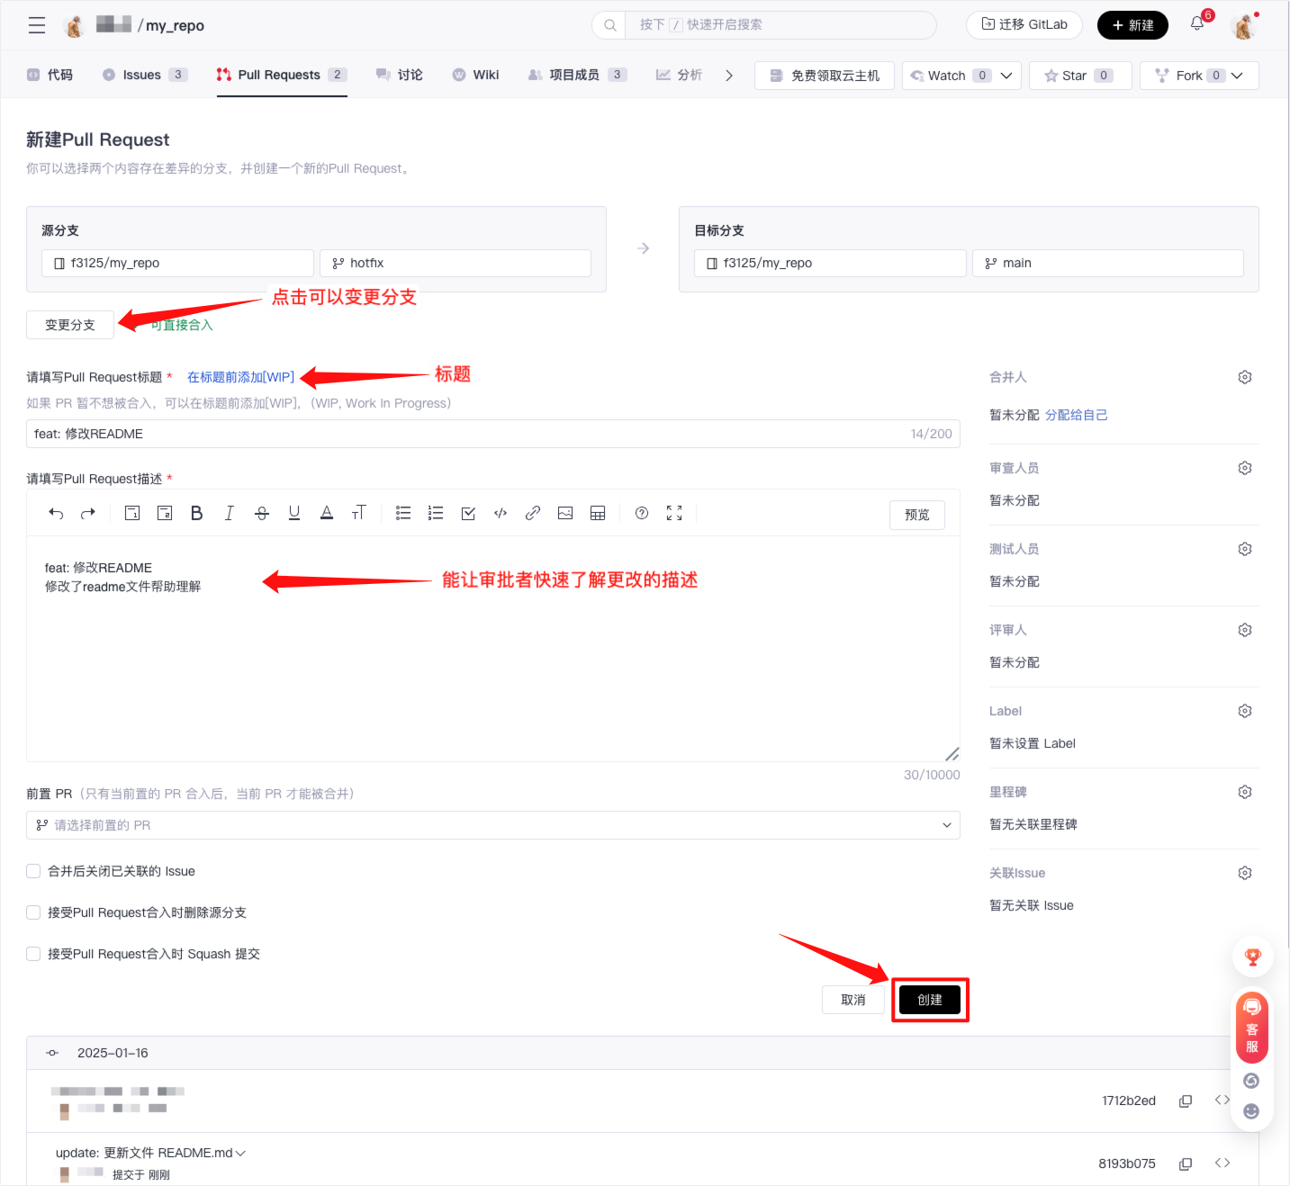Enable Squash commit on merge checkbox

[33, 954]
